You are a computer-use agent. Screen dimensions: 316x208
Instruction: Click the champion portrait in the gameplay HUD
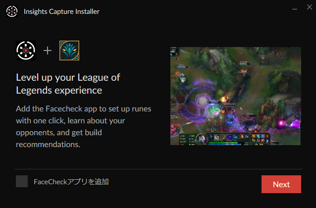coord(202,139)
